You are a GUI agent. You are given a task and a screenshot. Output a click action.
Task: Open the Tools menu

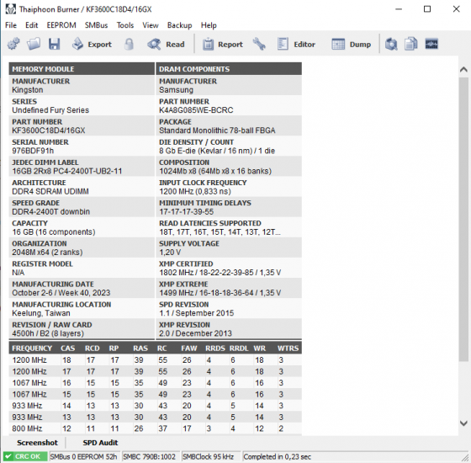pos(125,25)
